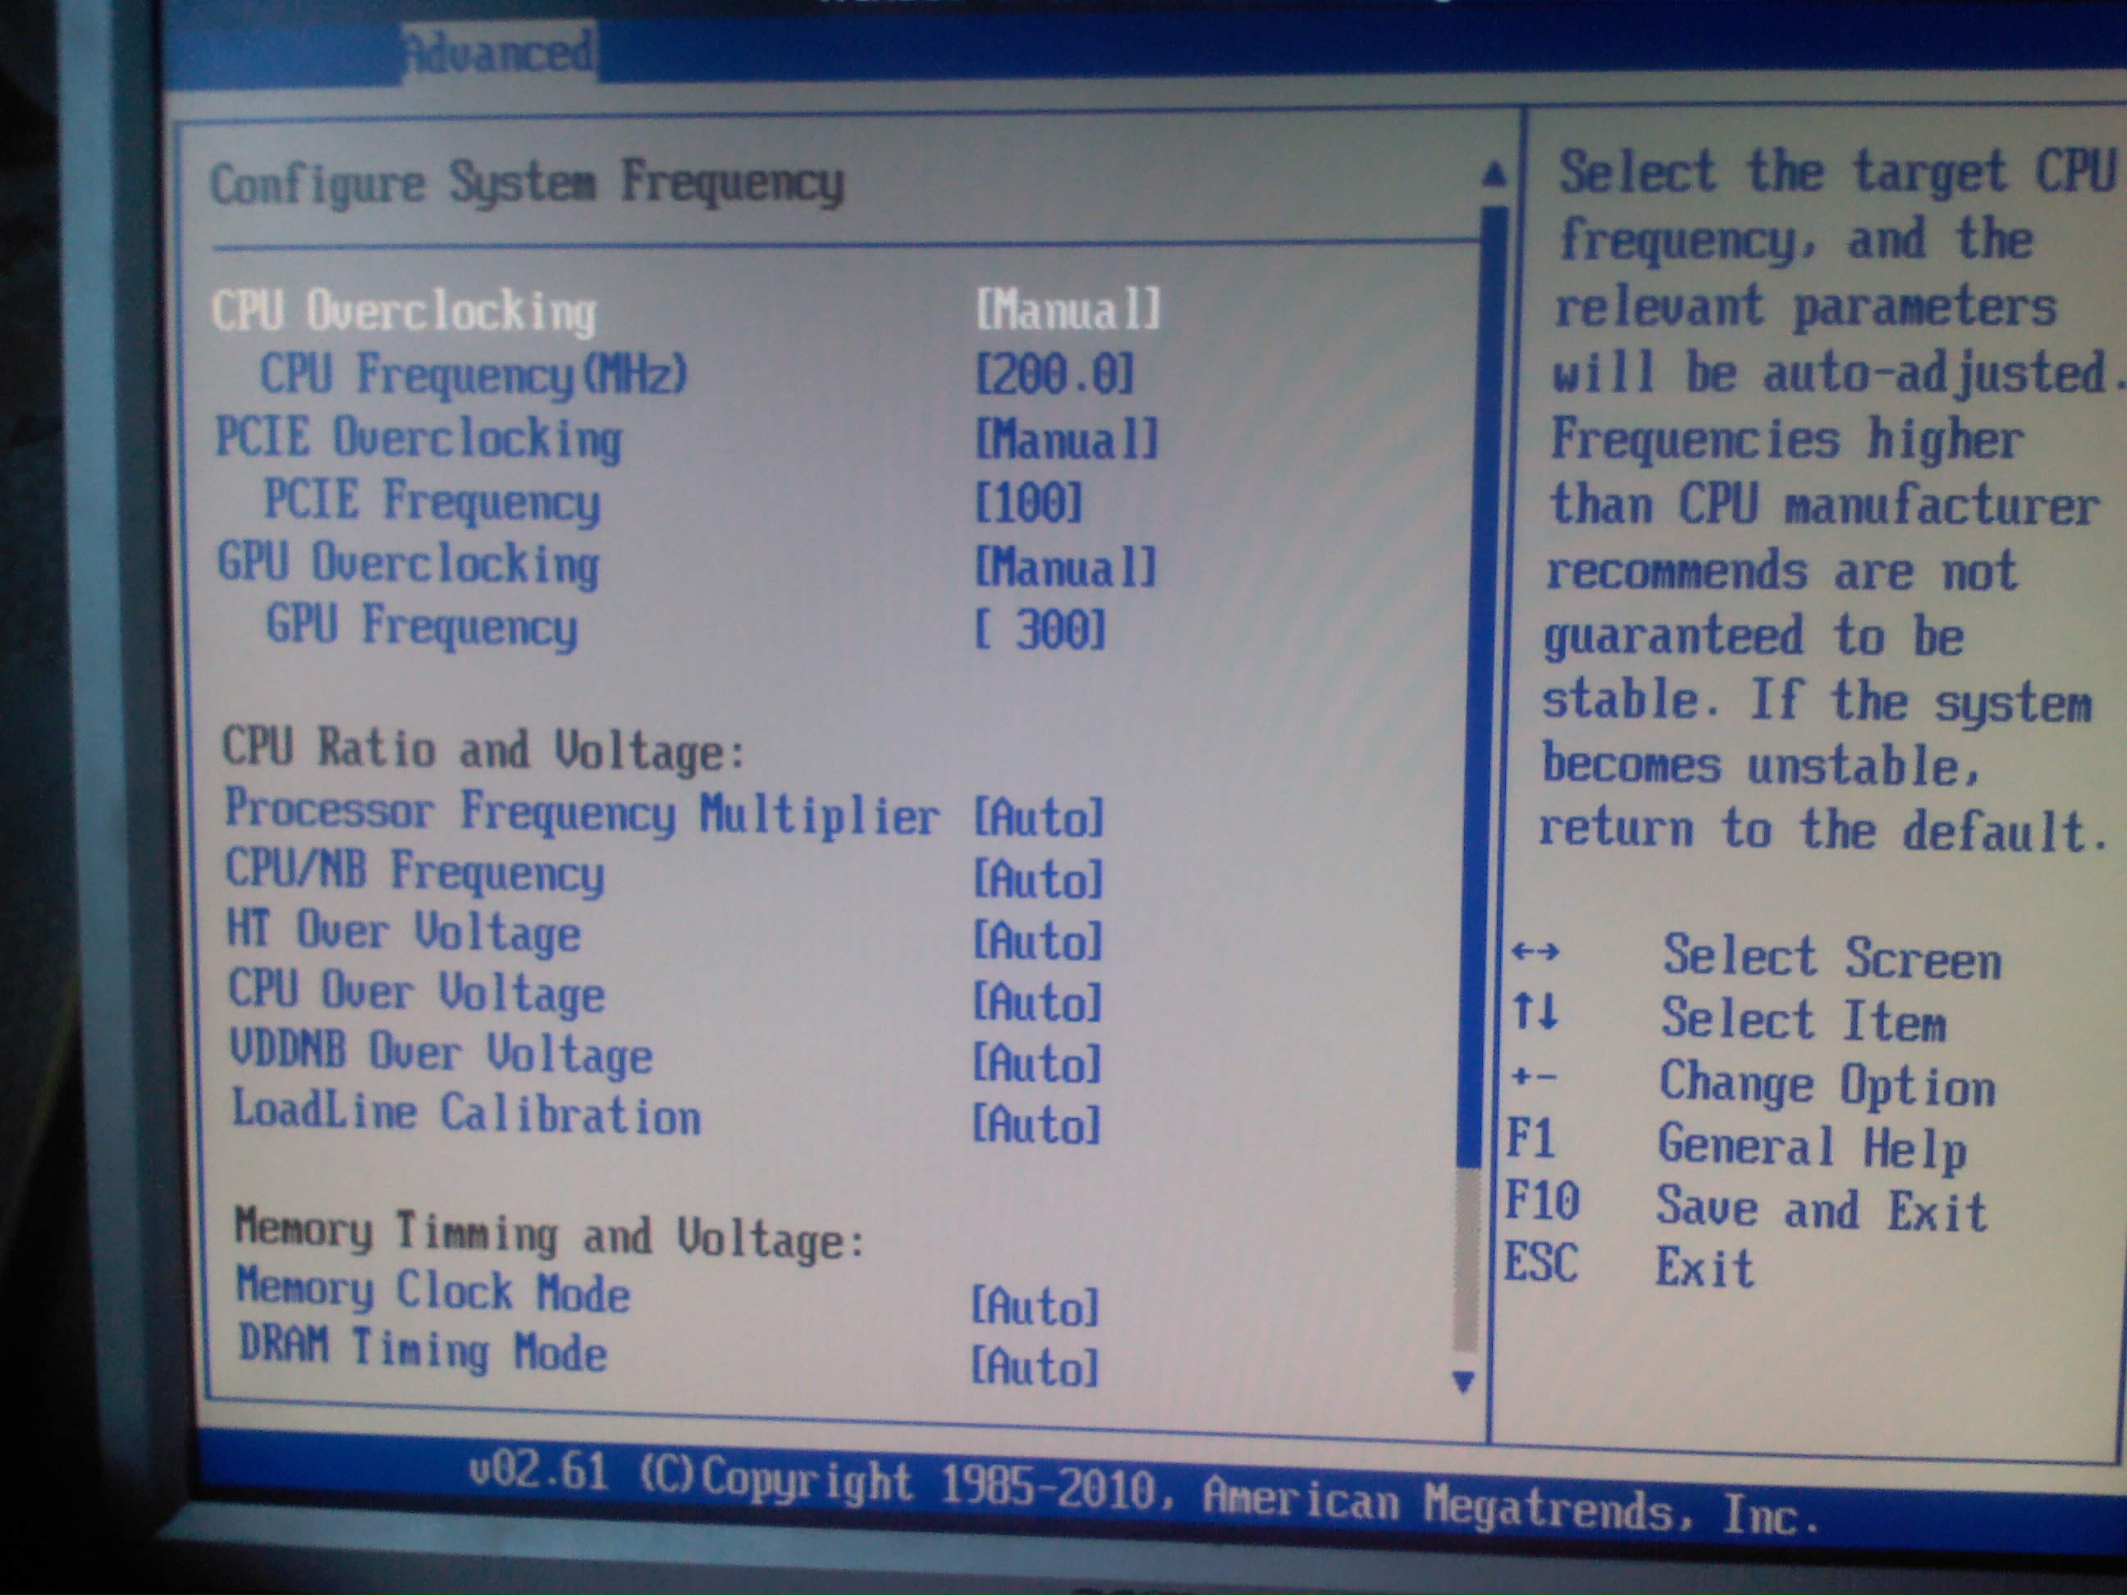Click the scroll up arrow
2127x1595 pixels.
[1493, 174]
